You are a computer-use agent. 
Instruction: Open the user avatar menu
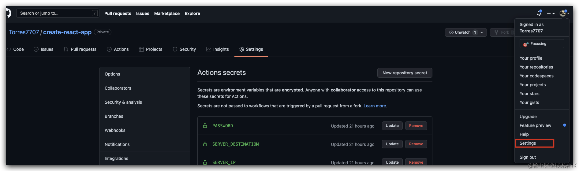point(564,13)
